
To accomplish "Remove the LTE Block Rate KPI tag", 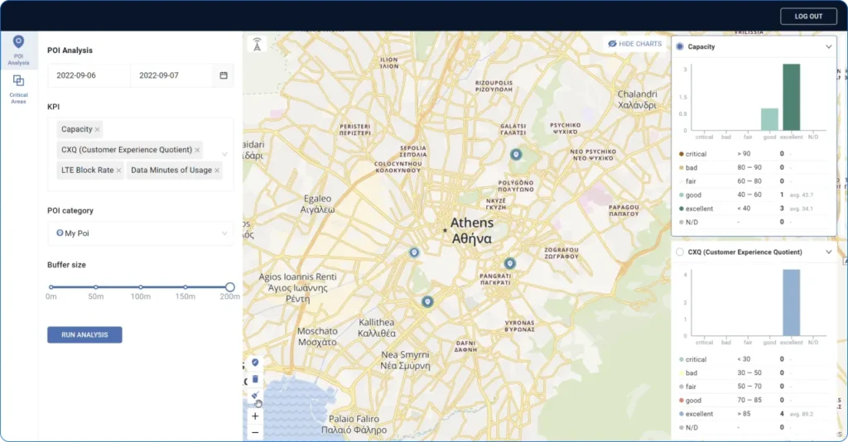I will pos(119,171).
